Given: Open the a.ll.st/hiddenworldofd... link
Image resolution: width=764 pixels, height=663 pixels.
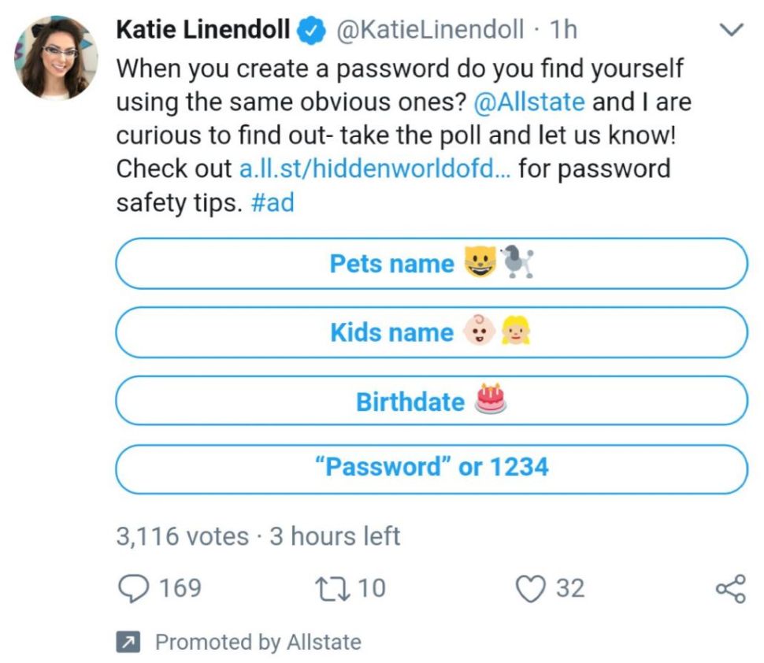Looking at the screenshot, I should point(375,169).
